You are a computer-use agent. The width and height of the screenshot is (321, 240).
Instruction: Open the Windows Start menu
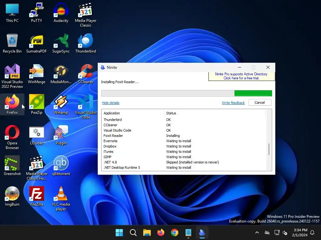pos(119,232)
